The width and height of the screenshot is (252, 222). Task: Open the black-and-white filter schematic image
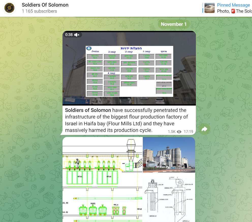pyautogui.click(x=169, y=198)
